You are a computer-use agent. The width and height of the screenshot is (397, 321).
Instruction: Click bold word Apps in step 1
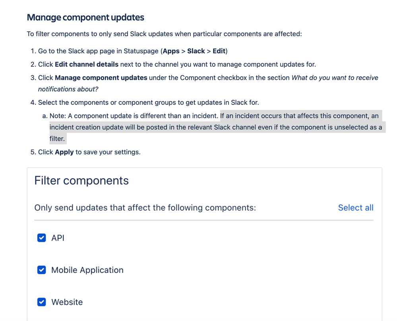pos(171,51)
